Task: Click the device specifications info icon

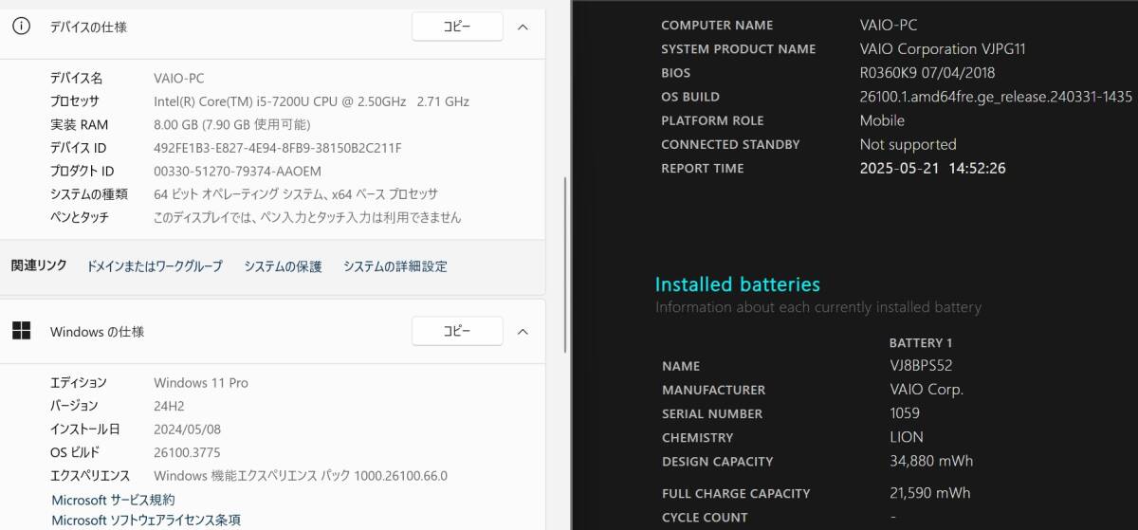Action: [x=21, y=27]
